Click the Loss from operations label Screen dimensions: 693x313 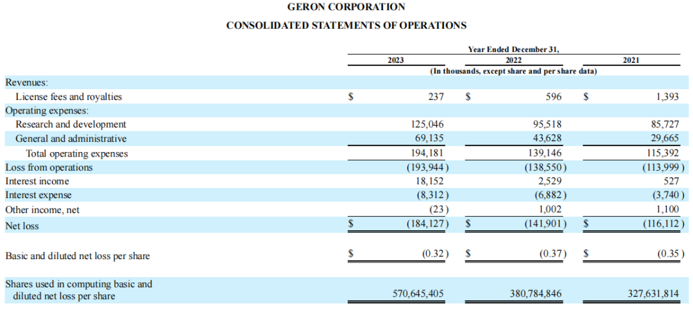click(49, 167)
